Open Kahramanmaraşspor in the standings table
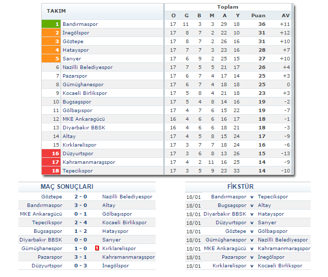Screen dimensions: 328x277 click(88, 162)
